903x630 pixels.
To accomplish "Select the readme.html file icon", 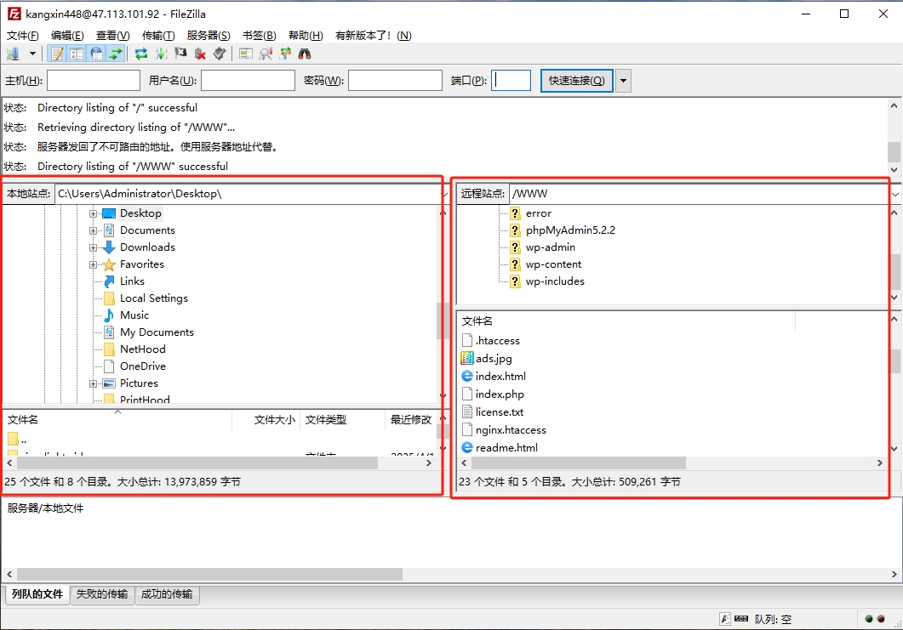I will pyautogui.click(x=467, y=447).
